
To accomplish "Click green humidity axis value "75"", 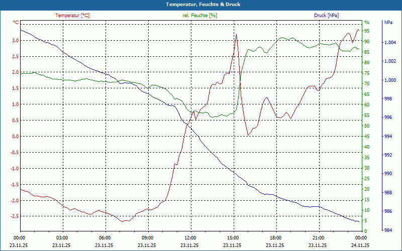I will (x=367, y=73).
